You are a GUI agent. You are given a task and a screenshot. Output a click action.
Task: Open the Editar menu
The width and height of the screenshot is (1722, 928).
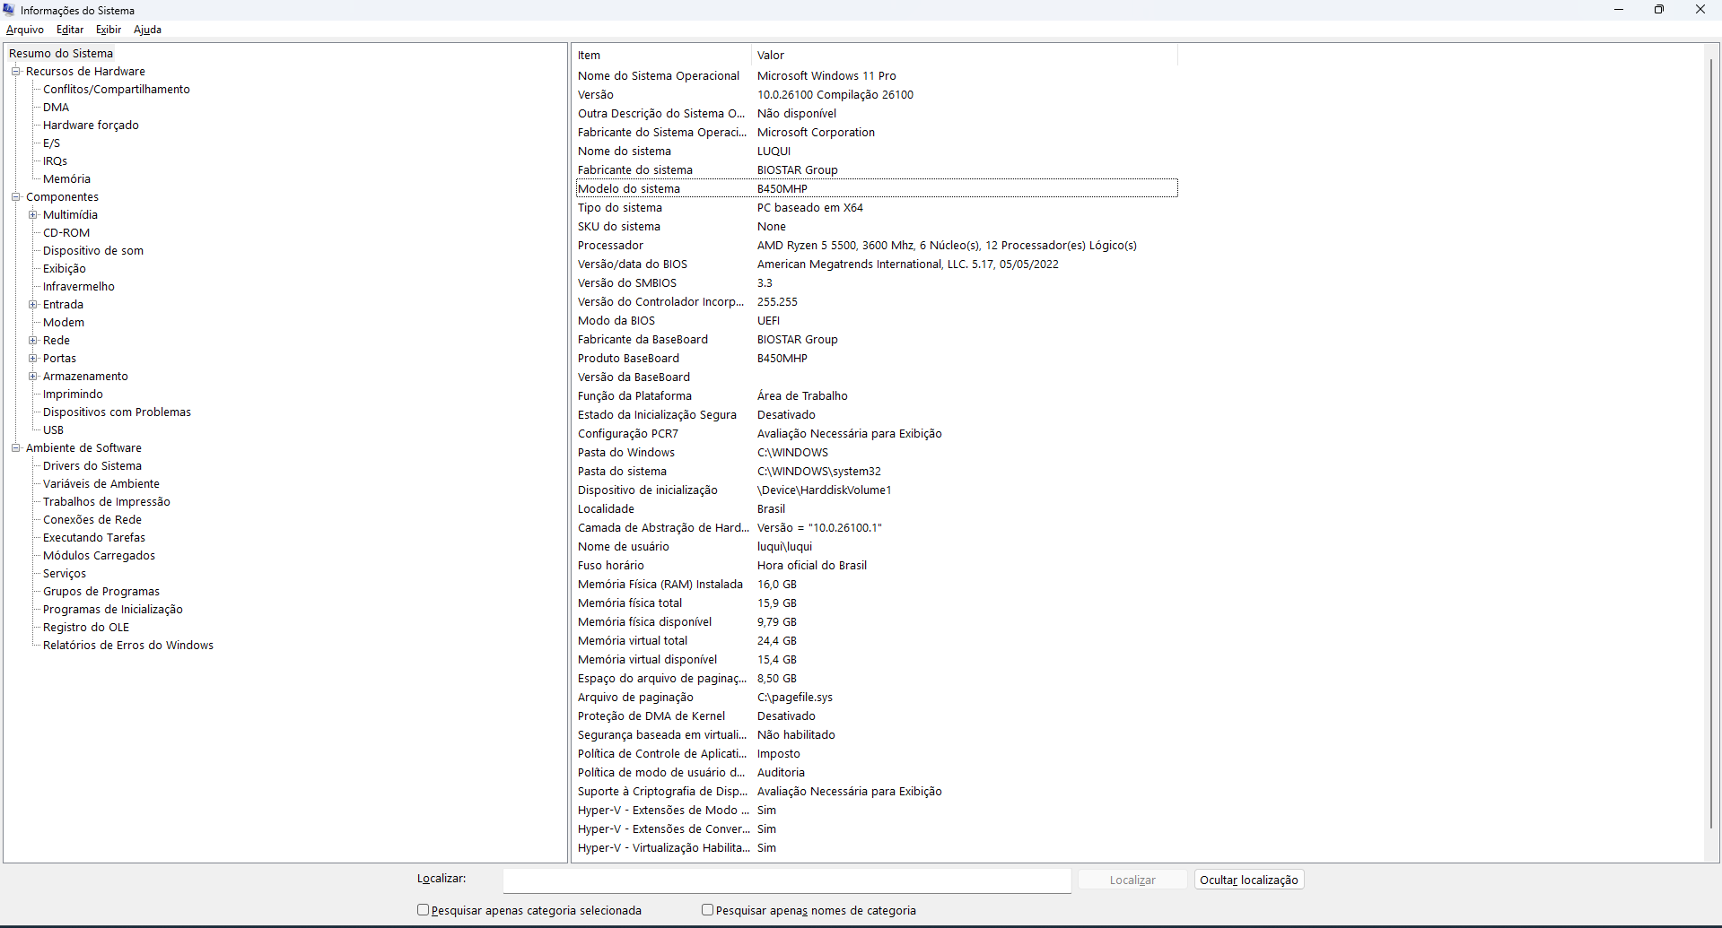tap(70, 30)
